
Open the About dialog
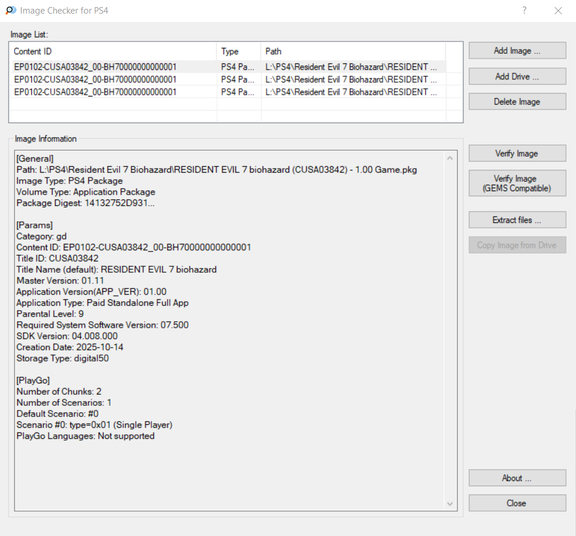(x=517, y=478)
